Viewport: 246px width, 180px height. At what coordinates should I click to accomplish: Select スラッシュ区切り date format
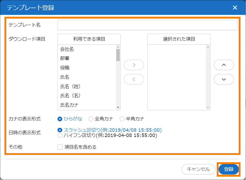tap(60, 130)
